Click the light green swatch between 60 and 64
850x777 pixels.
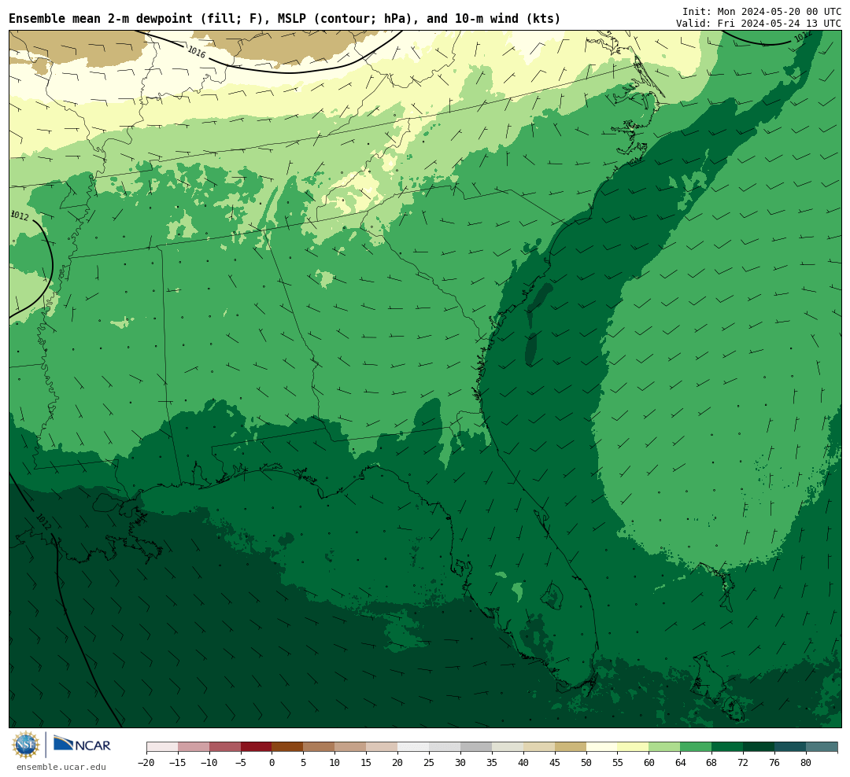coord(664,747)
